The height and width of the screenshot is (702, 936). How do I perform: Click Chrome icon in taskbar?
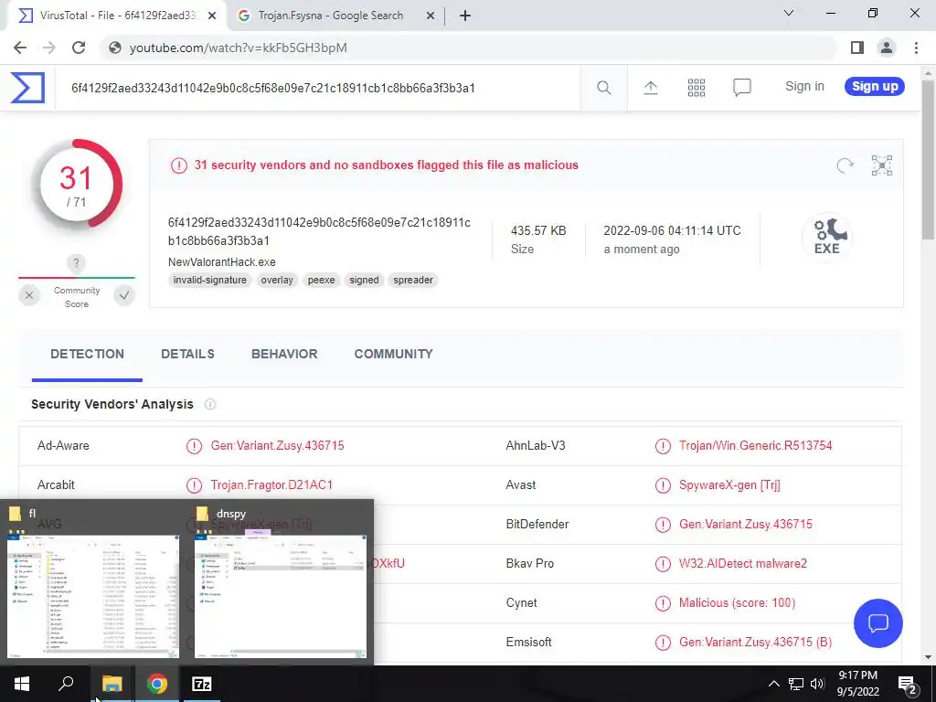pos(157,684)
